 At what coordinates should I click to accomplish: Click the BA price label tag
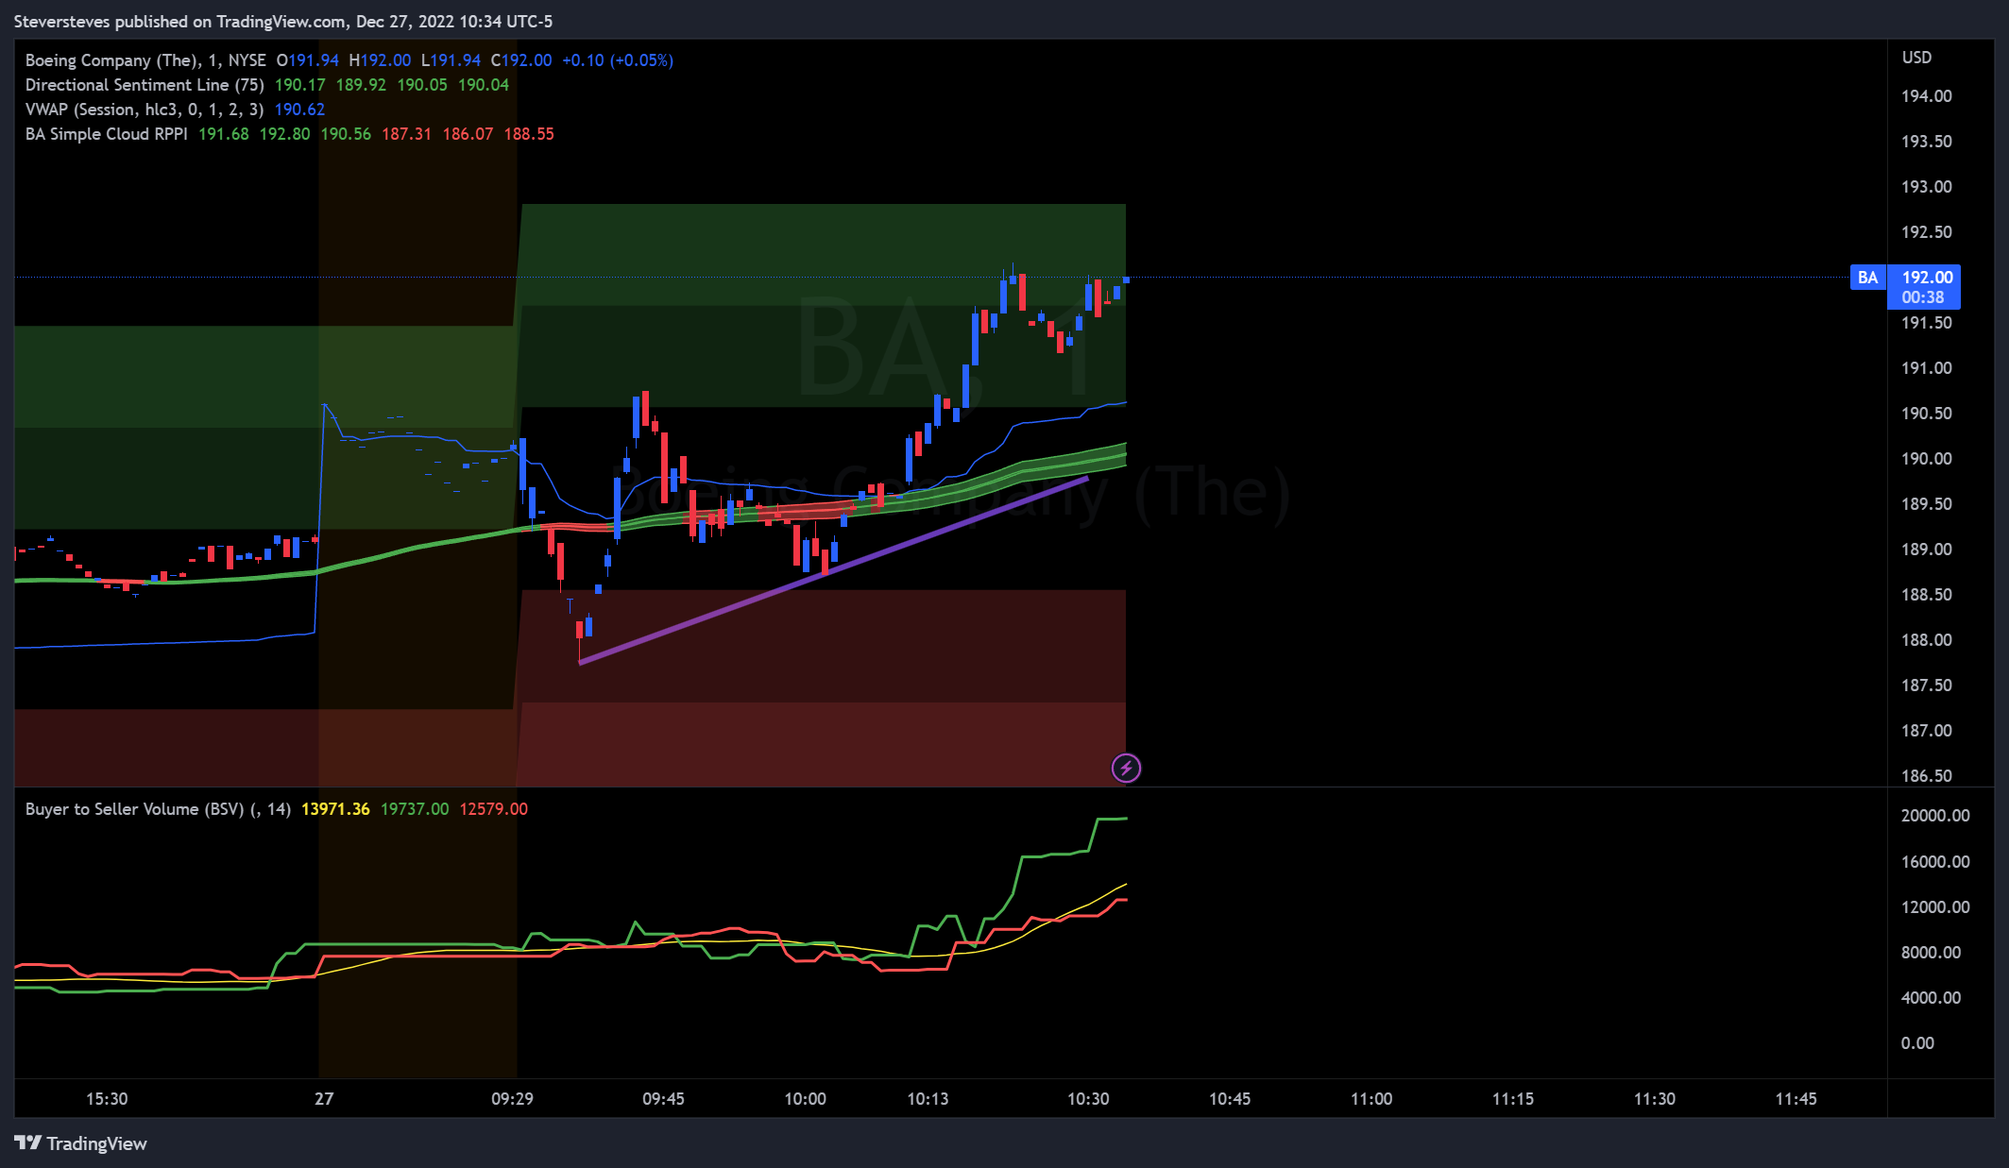1867,278
